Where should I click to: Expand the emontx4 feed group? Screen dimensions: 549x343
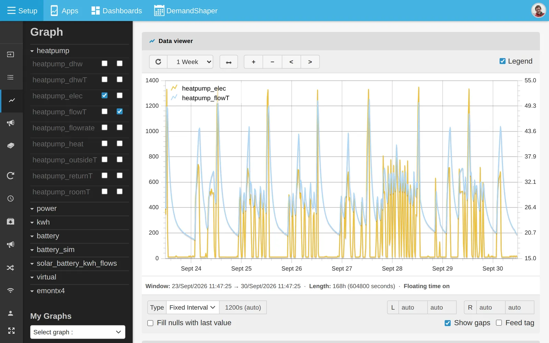click(x=80, y=291)
